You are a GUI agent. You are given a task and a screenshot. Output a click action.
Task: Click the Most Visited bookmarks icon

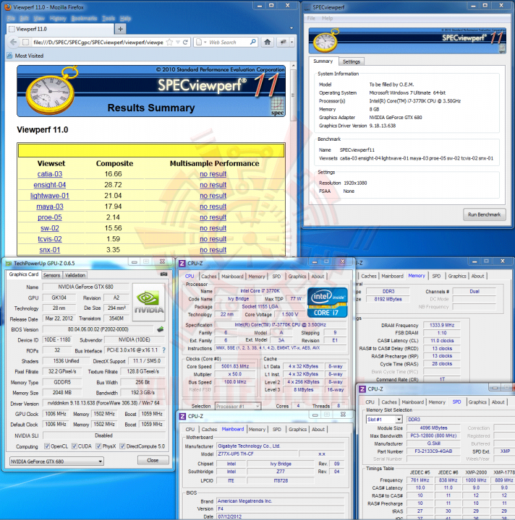pos(9,56)
